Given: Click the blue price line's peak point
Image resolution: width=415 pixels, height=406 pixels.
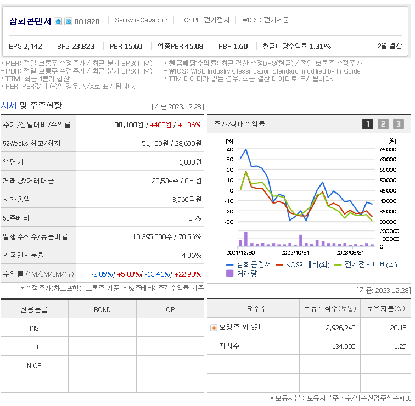Looking at the screenshot, I should coord(246,149).
